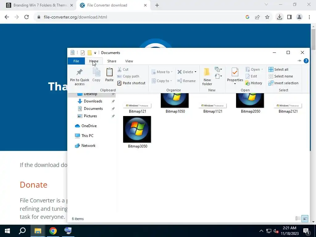Click the ribbon pin icon
The width and height of the screenshot is (316, 237).
point(299,61)
